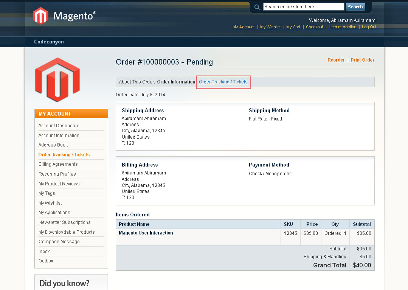
Task: Open Inbox in sidebar
Action: (44, 251)
